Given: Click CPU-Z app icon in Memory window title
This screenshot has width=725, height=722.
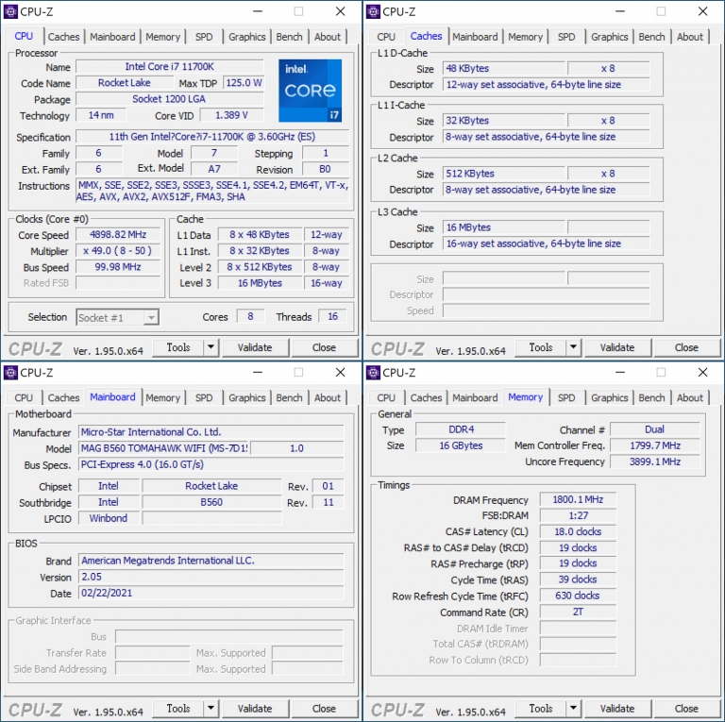Looking at the screenshot, I should 373,373.
